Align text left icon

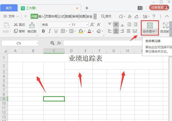(x=109, y=31)
